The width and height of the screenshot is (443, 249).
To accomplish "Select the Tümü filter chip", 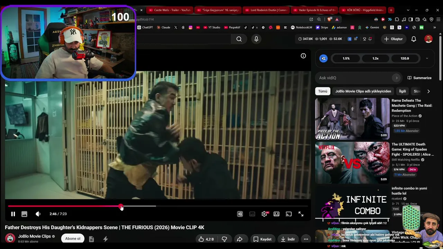I will tap(323, 91).
